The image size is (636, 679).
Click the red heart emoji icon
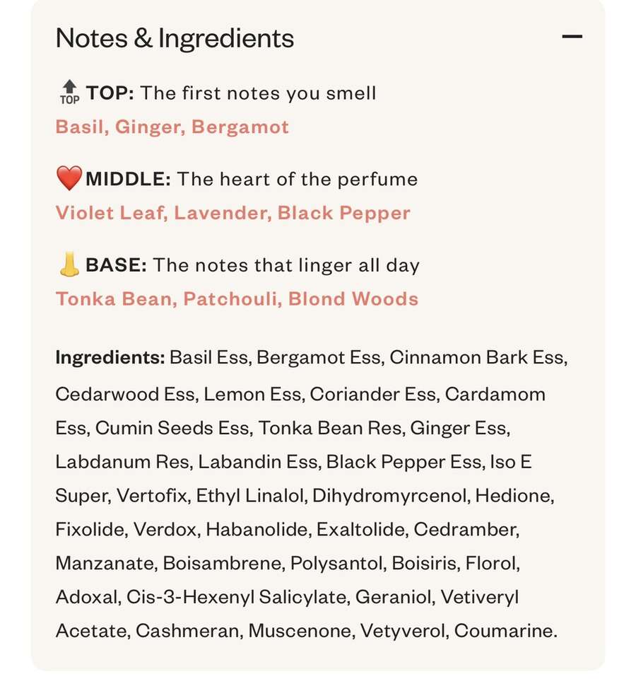tap(69, 178)
